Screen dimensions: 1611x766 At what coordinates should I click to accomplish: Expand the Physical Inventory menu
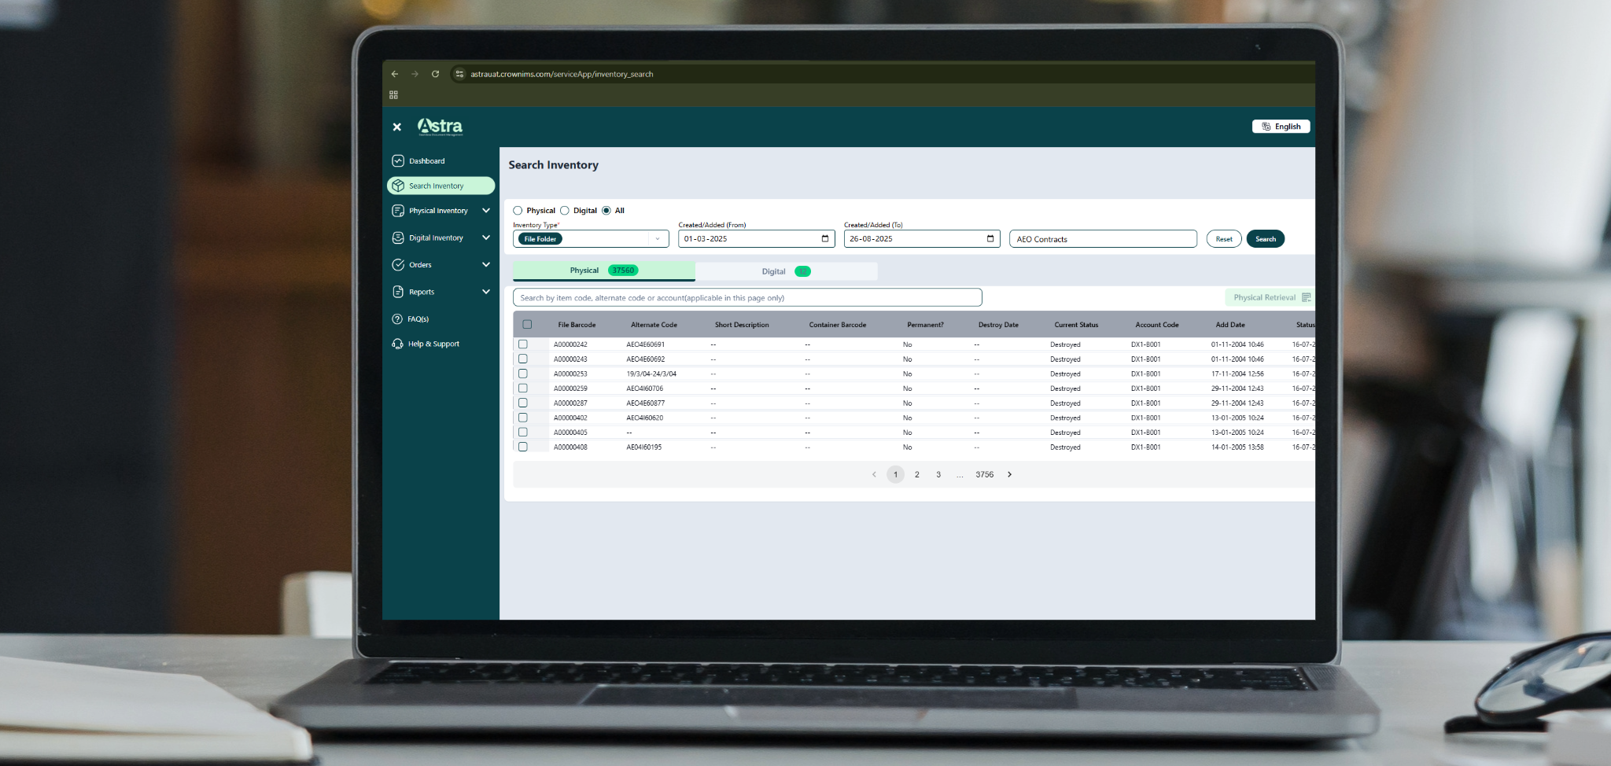(x=485, y=211)
